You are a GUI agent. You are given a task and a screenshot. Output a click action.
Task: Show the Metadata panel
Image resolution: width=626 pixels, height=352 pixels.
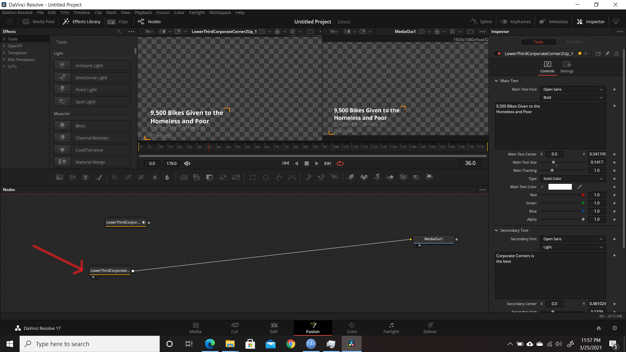click(x=553, y=22)
